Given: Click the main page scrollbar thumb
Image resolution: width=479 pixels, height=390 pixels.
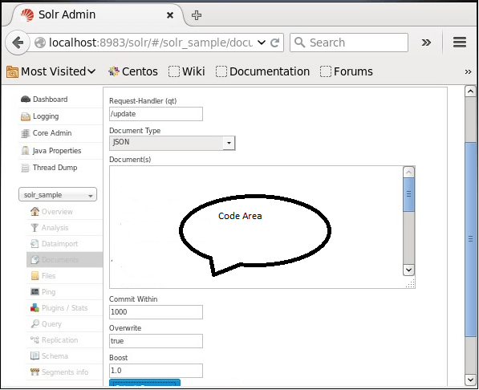Looking at the screenshot, I should point(470,239).
